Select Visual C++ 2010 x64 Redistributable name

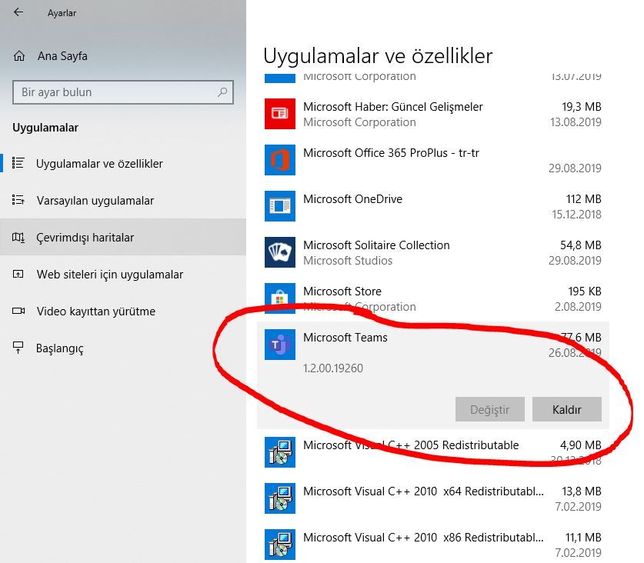tap(423, 491)
